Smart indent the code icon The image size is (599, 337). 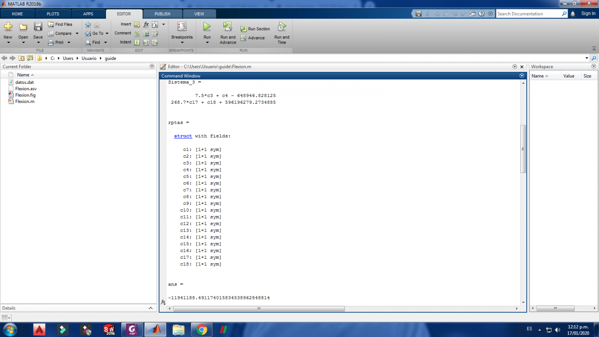point(137,42)
